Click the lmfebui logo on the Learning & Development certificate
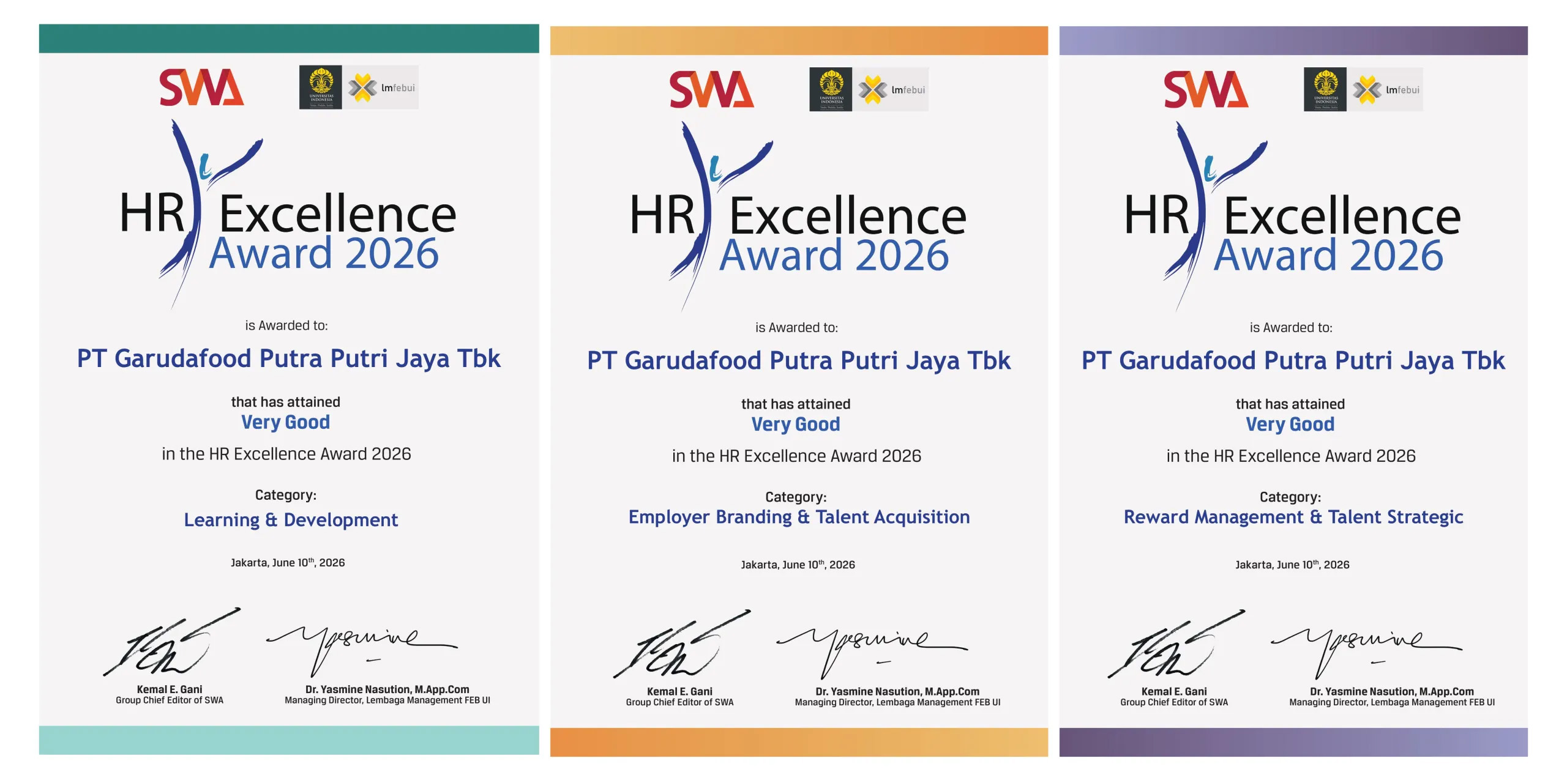 pos(381,87)
